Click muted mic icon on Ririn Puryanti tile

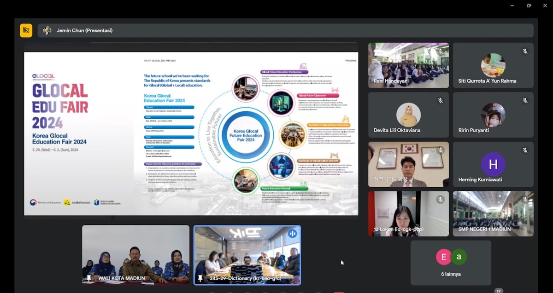point(525,100)
